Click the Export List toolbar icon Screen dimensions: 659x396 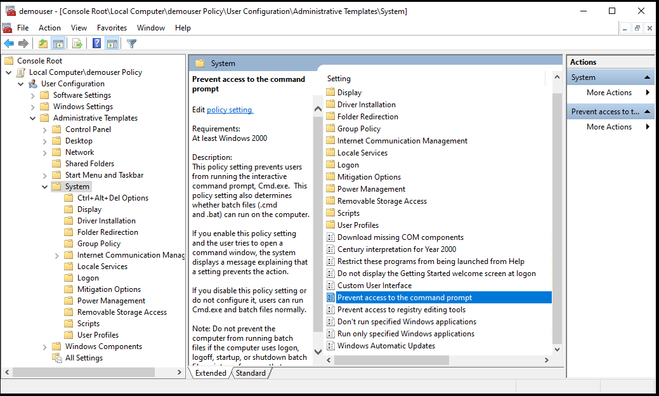tap(77, 43)
